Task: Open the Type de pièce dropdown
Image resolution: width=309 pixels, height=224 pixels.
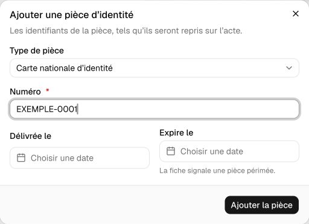Action: 154,68
